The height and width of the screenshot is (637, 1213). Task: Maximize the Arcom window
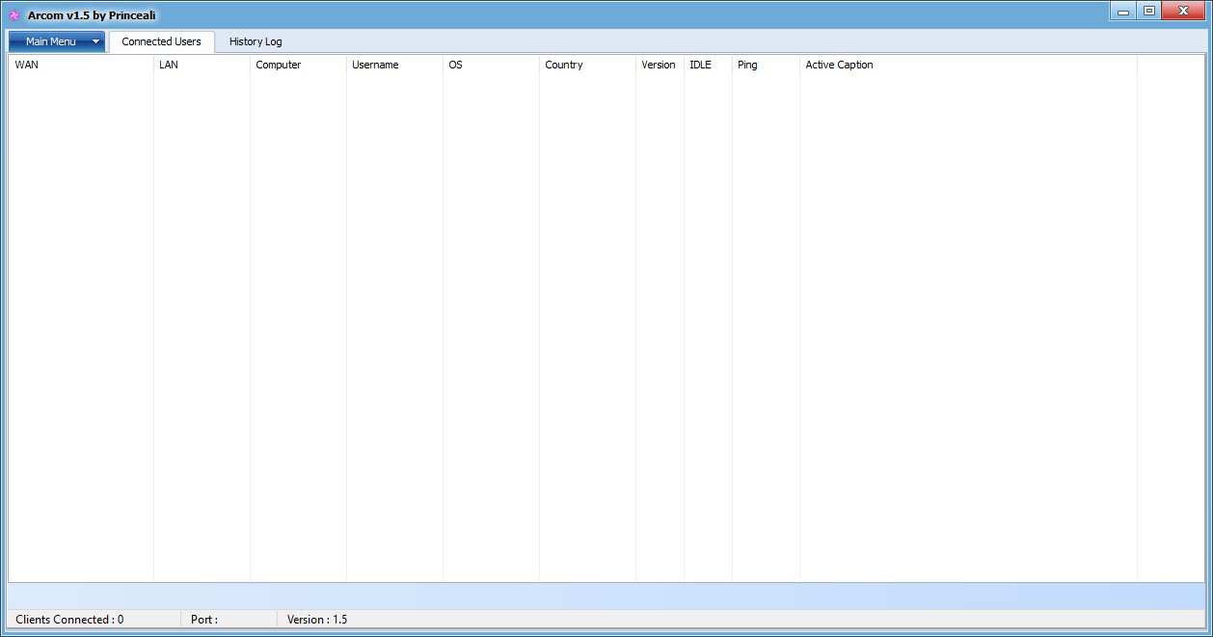[x=1149, y=12]
